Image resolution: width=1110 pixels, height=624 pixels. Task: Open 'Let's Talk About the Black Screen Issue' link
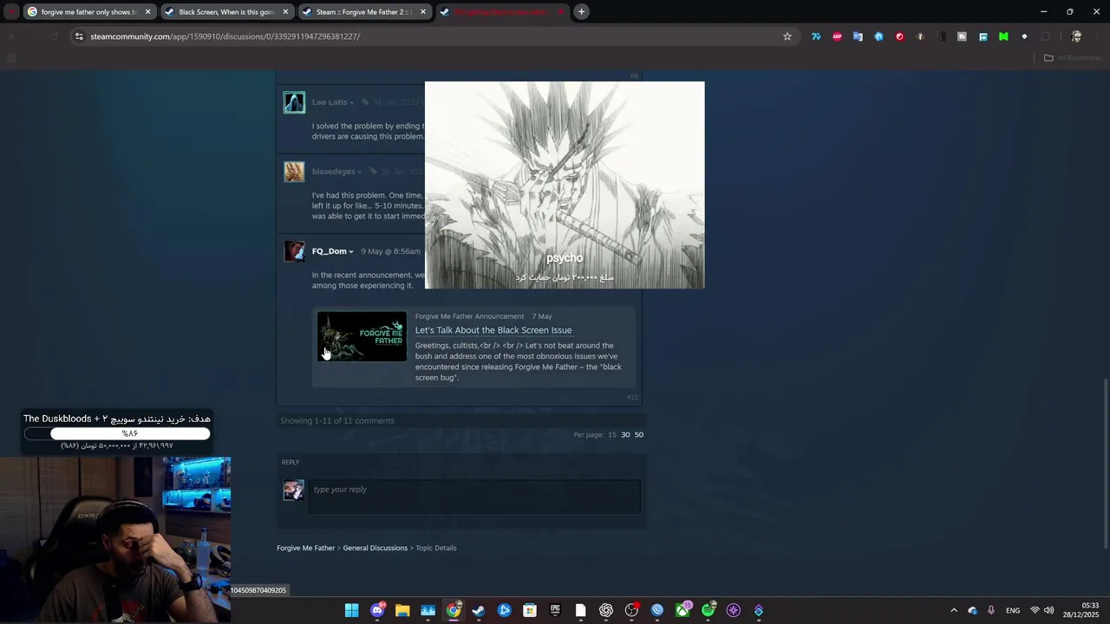point(493,330)
